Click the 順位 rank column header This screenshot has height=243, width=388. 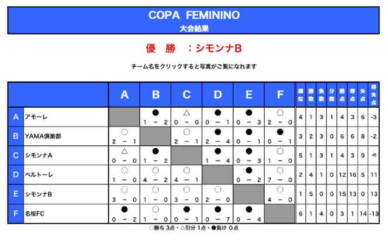coord(300,94)
